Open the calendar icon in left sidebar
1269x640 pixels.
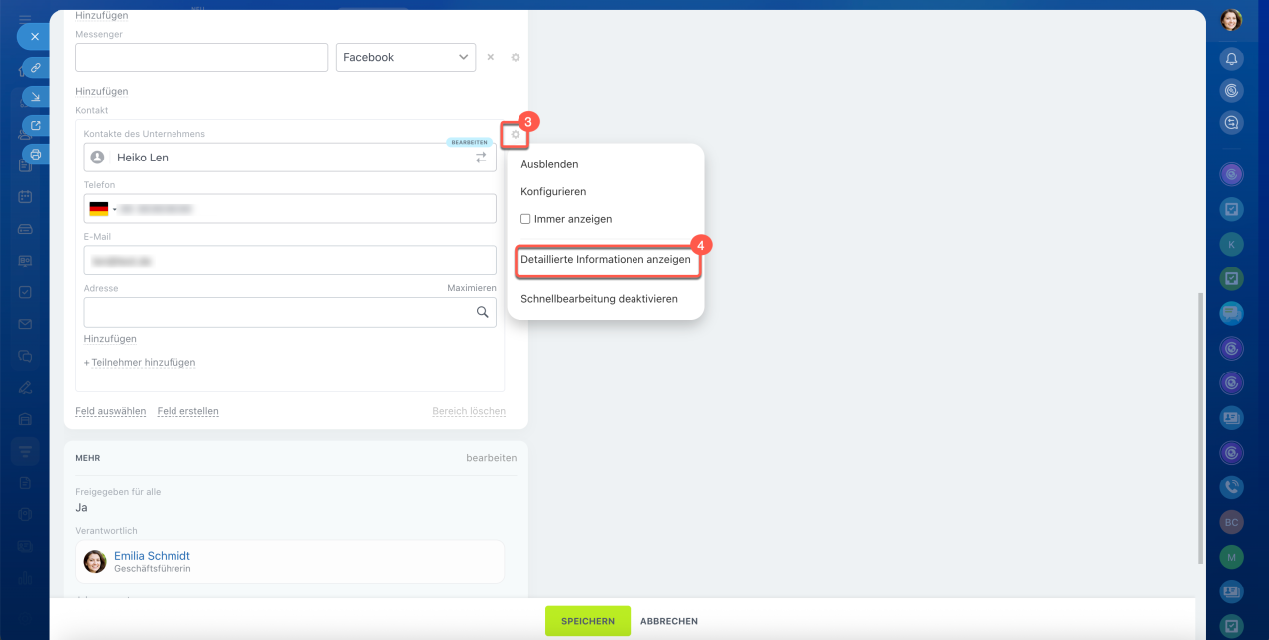[25, 197]
